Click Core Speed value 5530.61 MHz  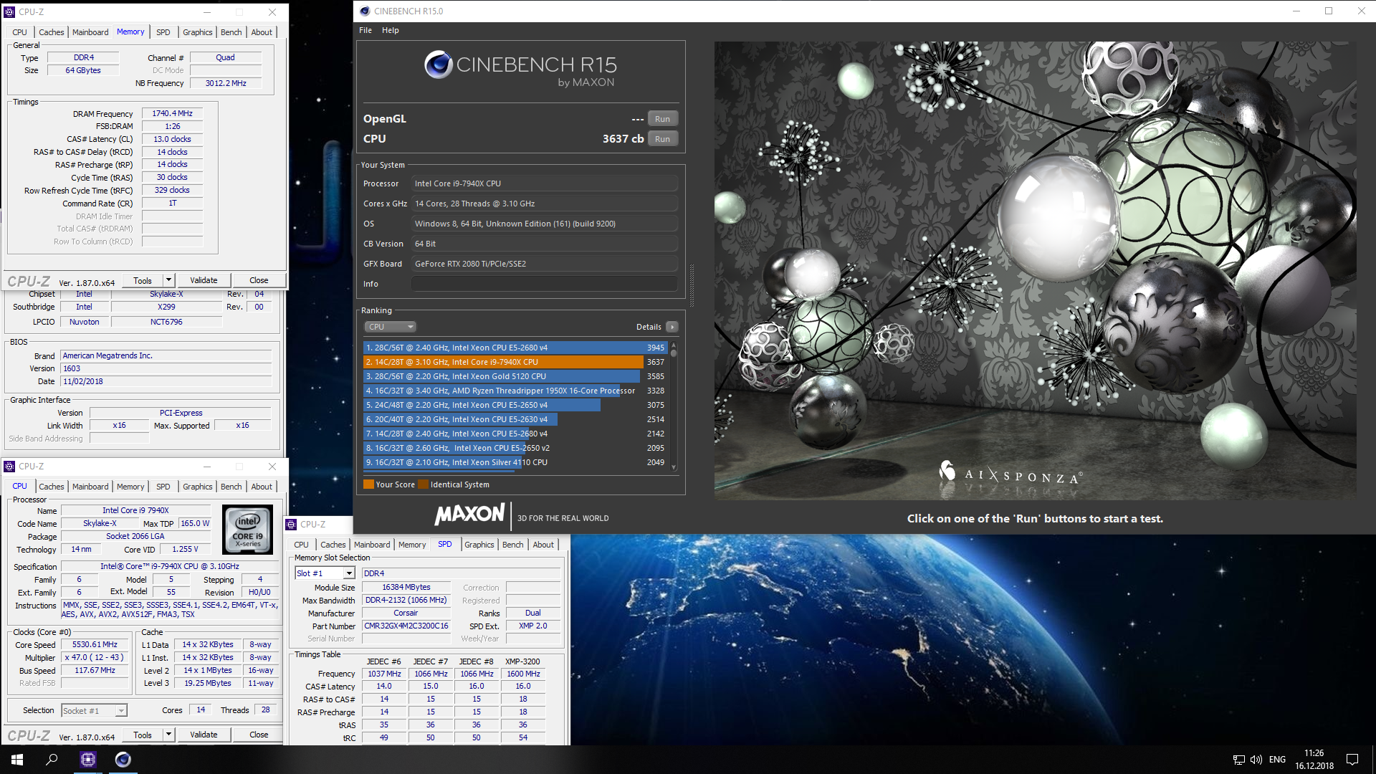click(95, 645)
